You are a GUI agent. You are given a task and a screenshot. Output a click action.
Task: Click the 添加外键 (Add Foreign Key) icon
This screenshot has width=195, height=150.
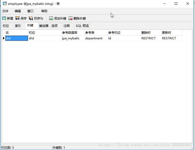[51, 18]
